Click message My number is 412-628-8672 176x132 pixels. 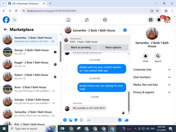(x=89, y=108)
